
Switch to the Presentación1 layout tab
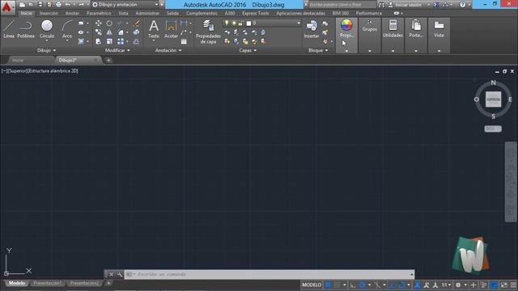(47, 283)
